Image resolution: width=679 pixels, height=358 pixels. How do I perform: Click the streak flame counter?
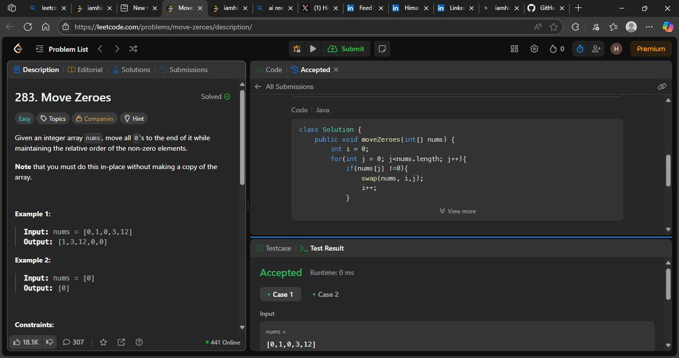click(x=557, y=49)
